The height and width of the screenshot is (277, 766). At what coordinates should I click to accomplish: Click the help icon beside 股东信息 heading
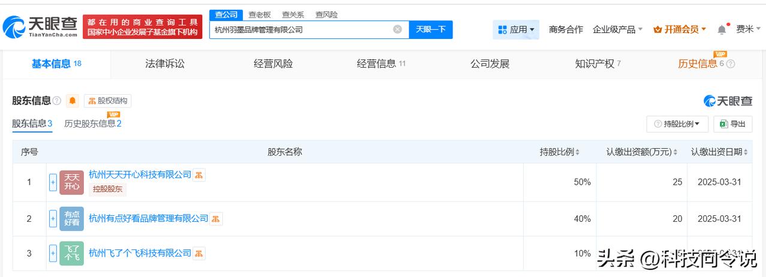(x=57, y=101)
